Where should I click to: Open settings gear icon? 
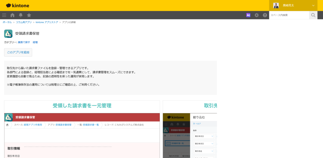(x=256, y=15)
